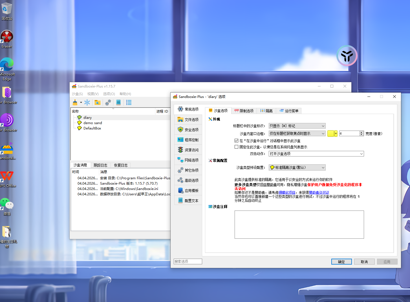410x302 pixels.
Task: Click the 宽度(像素) border width input field
Action: pyautogui.click(x=349, y=133)
